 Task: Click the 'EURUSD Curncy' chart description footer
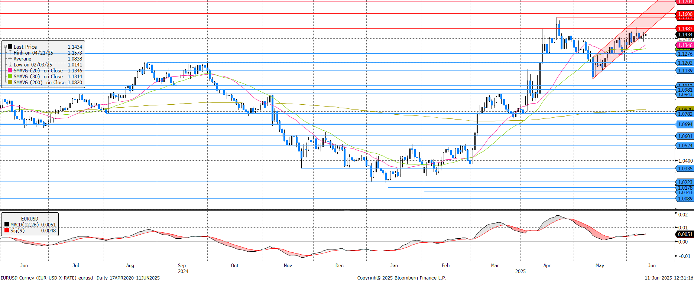click(x=80, y=278)
